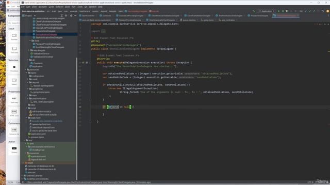Viewport: 330px width, 185px height.
Task: Open sms_verification.bpmn file in tree
Action: (43, 102)
